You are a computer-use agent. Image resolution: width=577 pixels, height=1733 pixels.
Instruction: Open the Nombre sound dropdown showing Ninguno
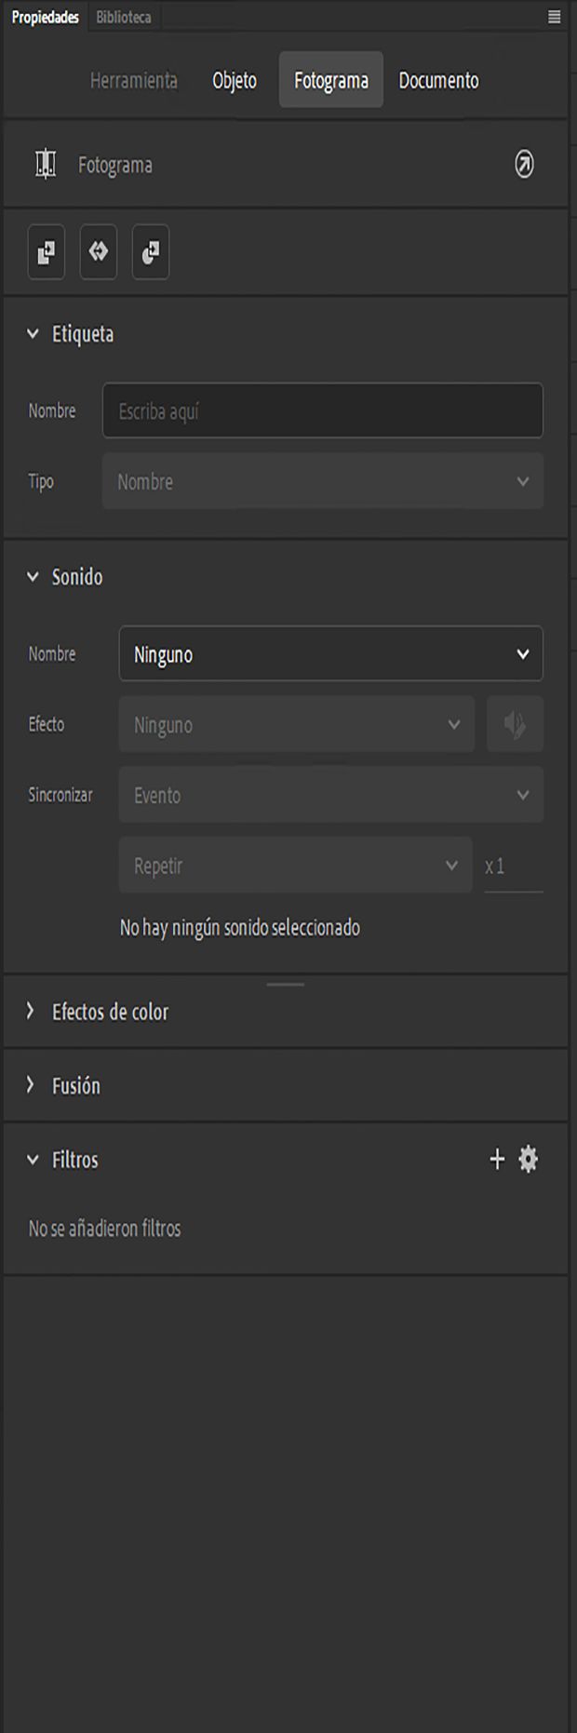coord(330,653)
